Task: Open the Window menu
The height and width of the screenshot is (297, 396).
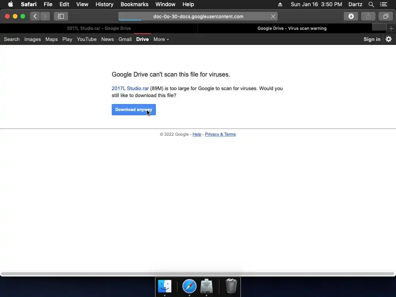Action: click(x=166, y=4)
